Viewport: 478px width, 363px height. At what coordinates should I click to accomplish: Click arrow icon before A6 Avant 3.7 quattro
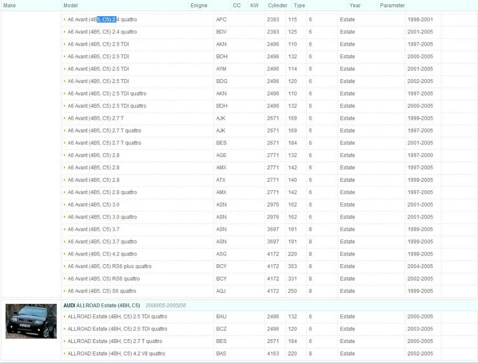point(65,241)
